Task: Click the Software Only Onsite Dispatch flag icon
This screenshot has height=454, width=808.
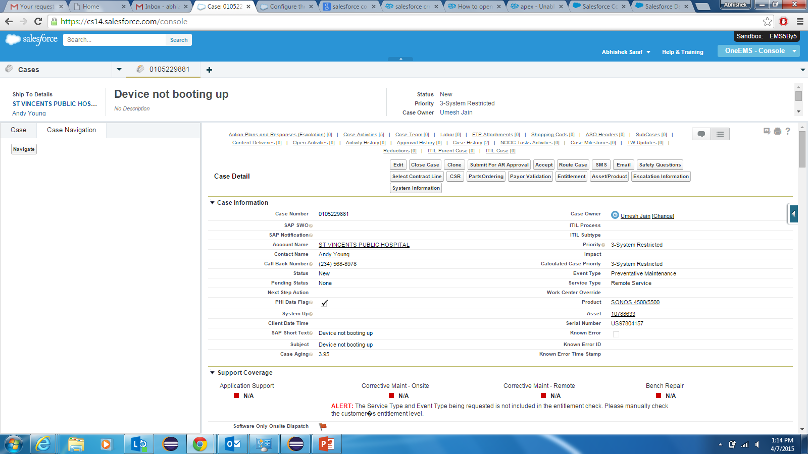Action: point(323,427)
